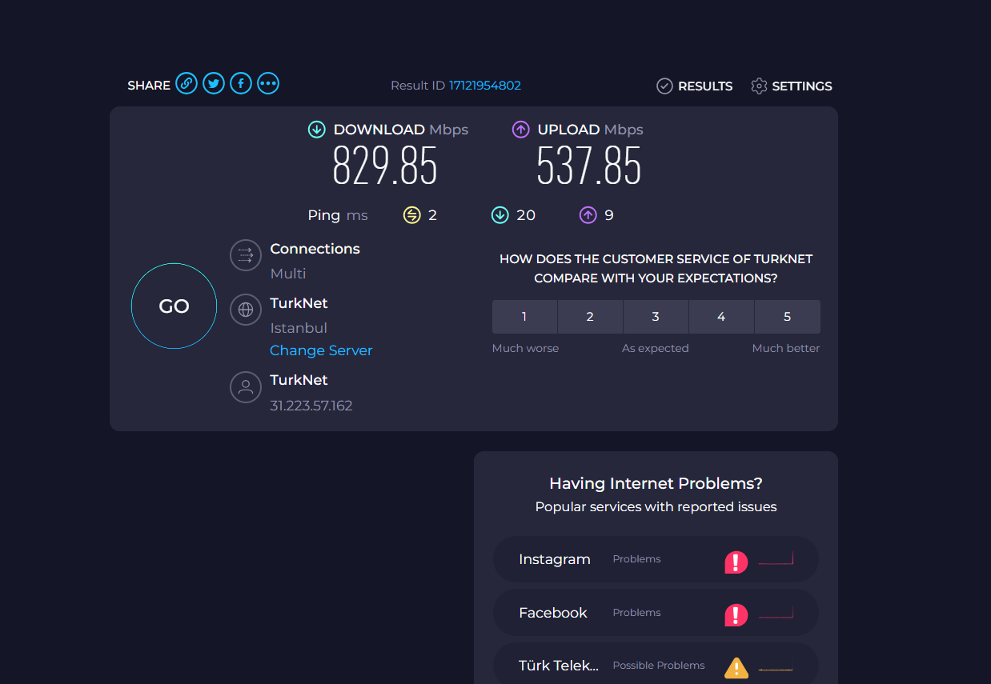The image size is (991, 684).
Task: Rate customer service 4
Action: point(721,317)
